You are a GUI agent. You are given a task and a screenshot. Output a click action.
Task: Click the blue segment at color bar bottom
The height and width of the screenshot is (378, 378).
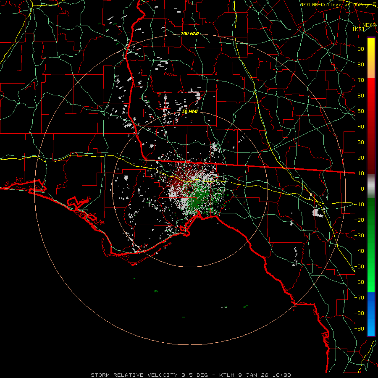tap(371, 314)
